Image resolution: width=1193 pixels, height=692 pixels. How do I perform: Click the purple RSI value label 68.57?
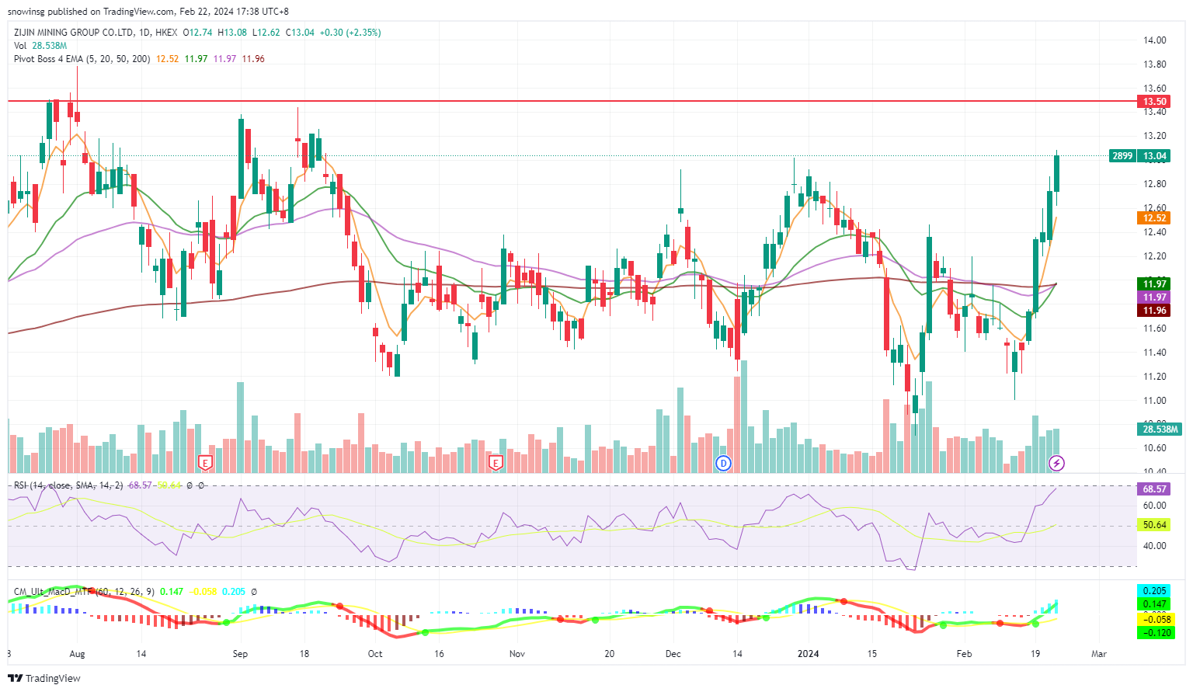point(1154,489)
